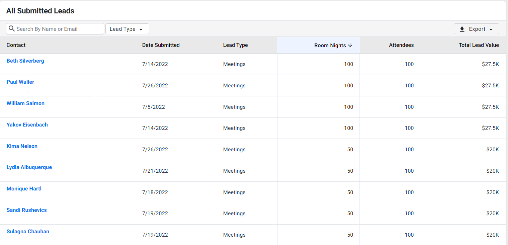Image resolution: width=508 pixels, height=245 pixels.
Task: Click the $20K value in Monique Hartl's row
Action: point(493,192)
